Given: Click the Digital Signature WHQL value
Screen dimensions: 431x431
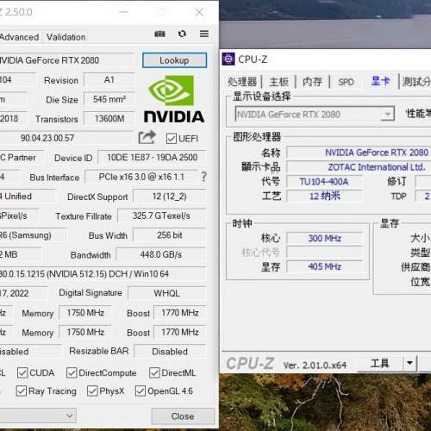Looking at the screenshot, I should point(167,293).
